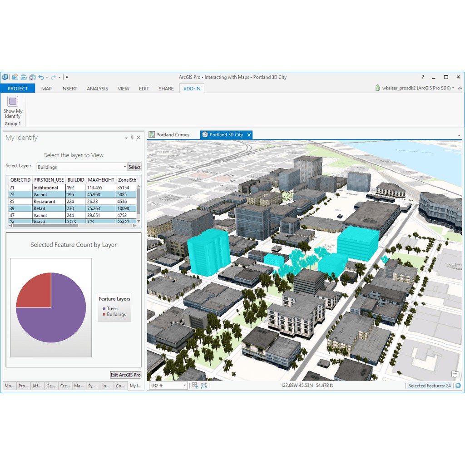Close the Portland 3D City view tab

249,134
